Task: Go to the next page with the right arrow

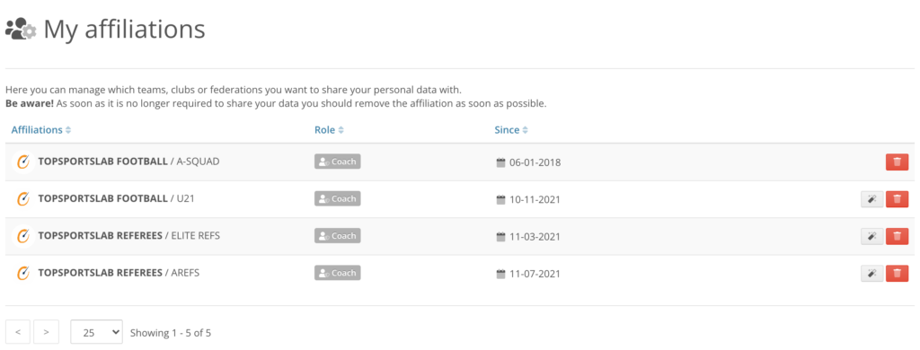Action: pyautogui.click(x=47, y=332)
